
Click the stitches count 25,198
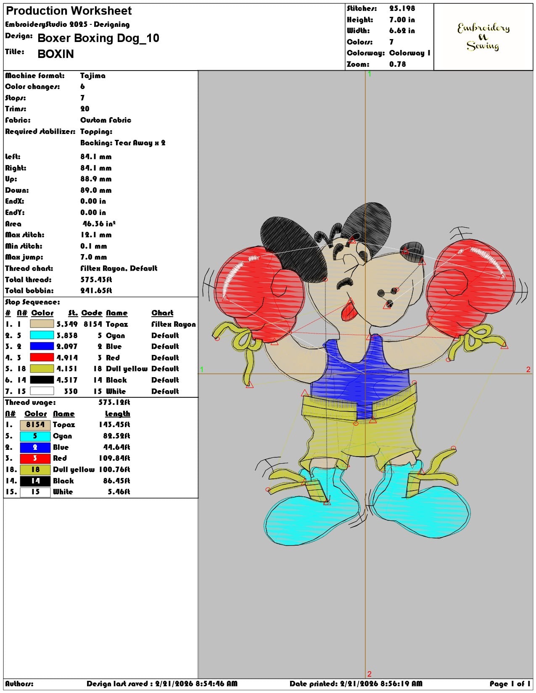point(402,8)
